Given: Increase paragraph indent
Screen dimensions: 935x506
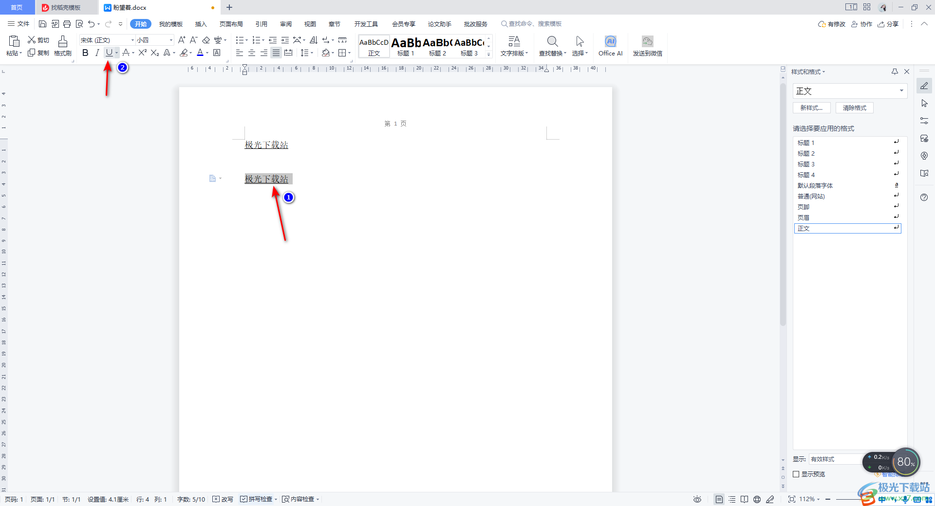Looking at the screenshot, I should pos(285,40).
